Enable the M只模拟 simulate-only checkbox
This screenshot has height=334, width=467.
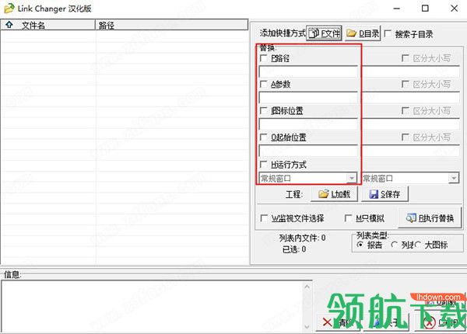pos(348,218)
